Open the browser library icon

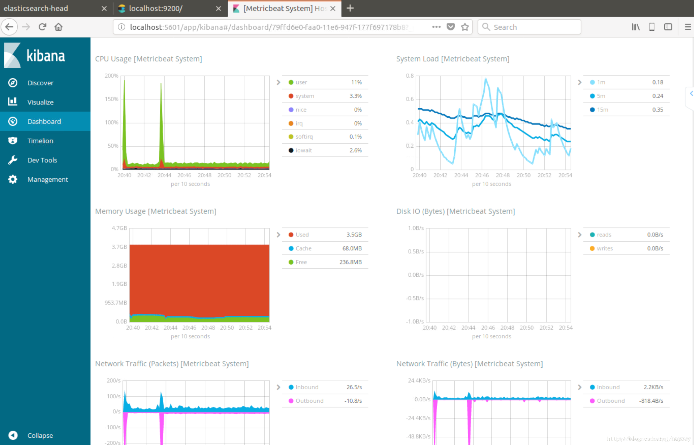pos(636,27)
